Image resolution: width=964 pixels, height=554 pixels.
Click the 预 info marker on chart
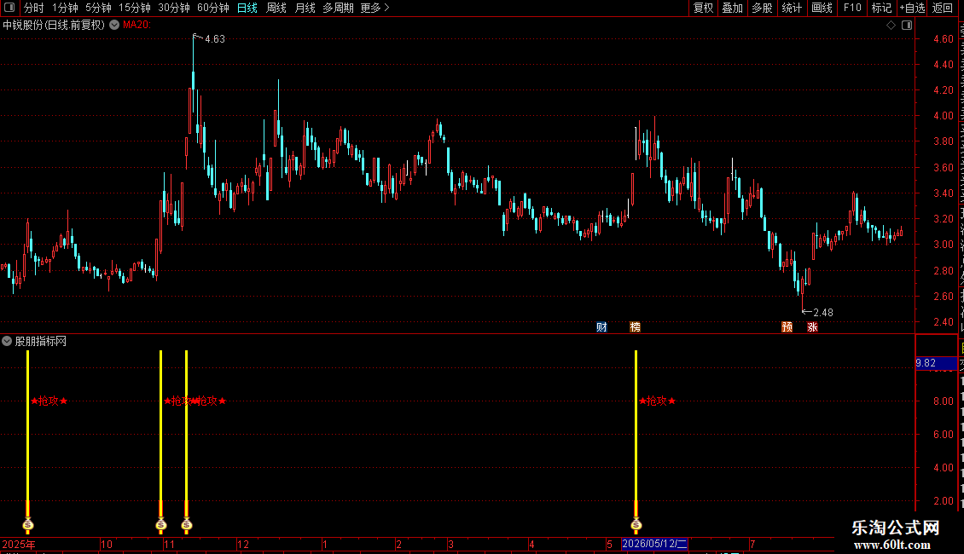click(x=787, y=326)
